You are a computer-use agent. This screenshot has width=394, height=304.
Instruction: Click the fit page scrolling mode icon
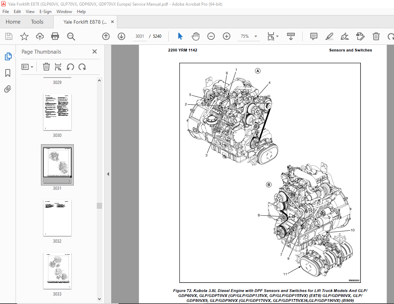(271, 36)
